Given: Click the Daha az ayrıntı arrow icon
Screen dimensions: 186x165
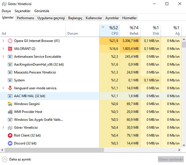Looking at the screenshot, I should pos(4,159).
